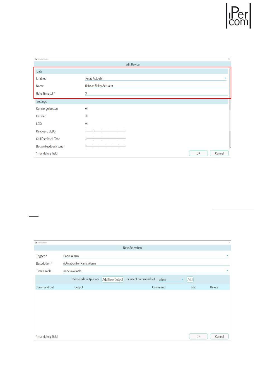Open the Enabled Relay Actuator dropdown
265x390 pixels.
pos(156,78)
